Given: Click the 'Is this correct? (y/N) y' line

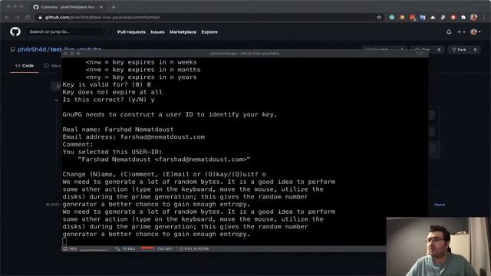Looking at the screenshot, I should (x=108, y=100).
